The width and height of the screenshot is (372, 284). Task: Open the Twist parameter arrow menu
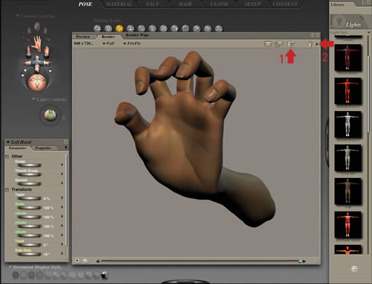(62, 244)
